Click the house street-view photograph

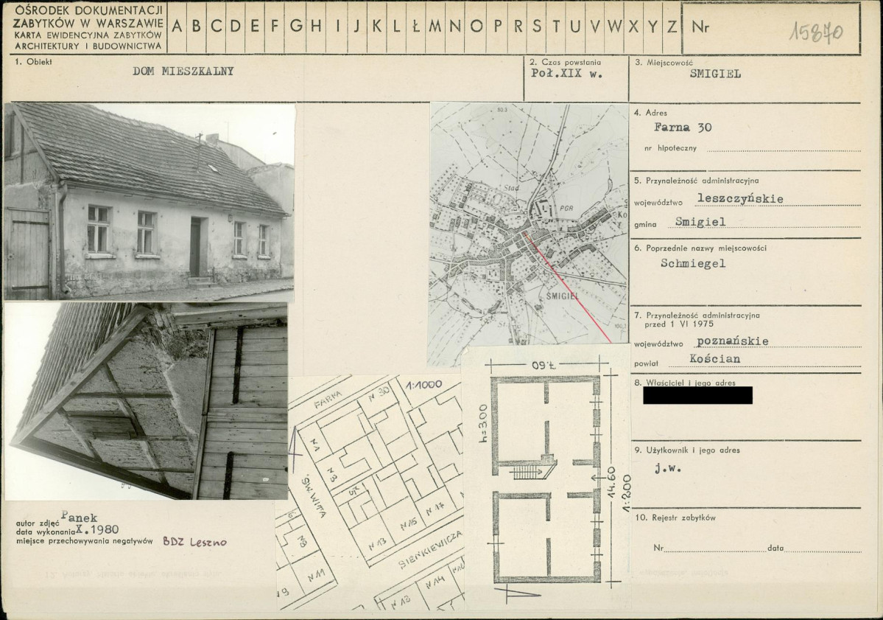[149, 202]
